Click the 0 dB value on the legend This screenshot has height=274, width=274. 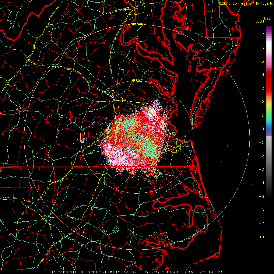(263, 129)
